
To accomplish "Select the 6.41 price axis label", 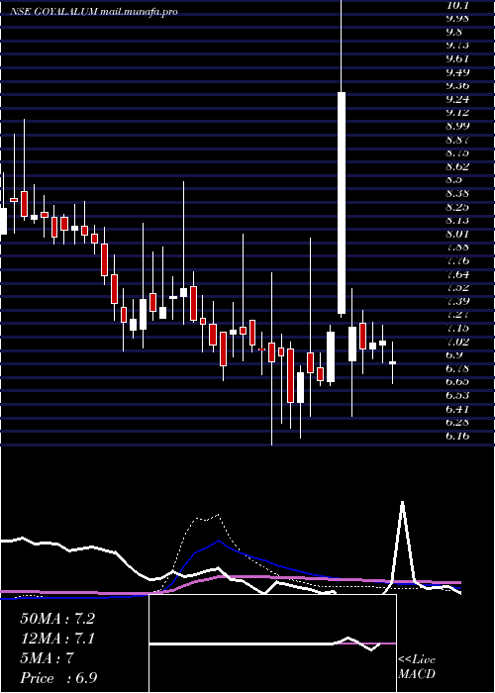I will click(457, 409).
